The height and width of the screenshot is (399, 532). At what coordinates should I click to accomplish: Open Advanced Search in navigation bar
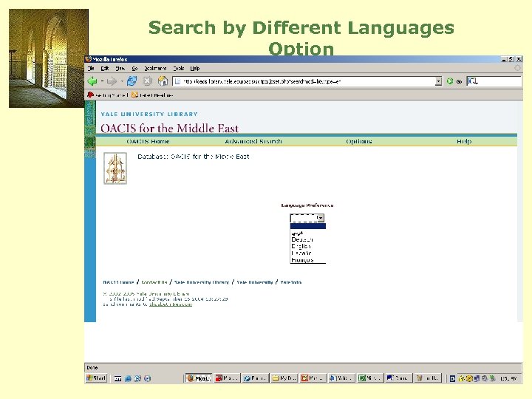[x=253, y=141]
